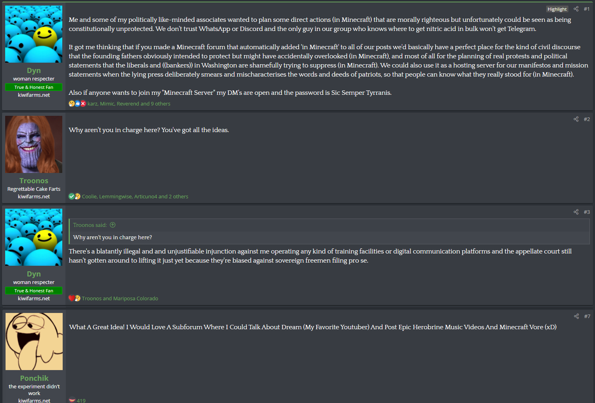Click the heart reaction icon on post #3
The image size is (595, 403).
(71, 298)
